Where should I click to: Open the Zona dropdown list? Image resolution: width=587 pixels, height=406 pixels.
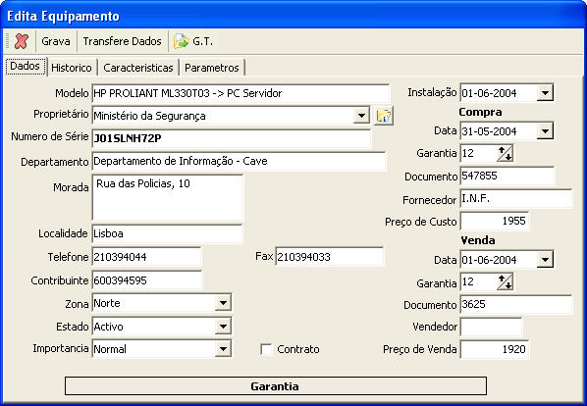point(223,303)
